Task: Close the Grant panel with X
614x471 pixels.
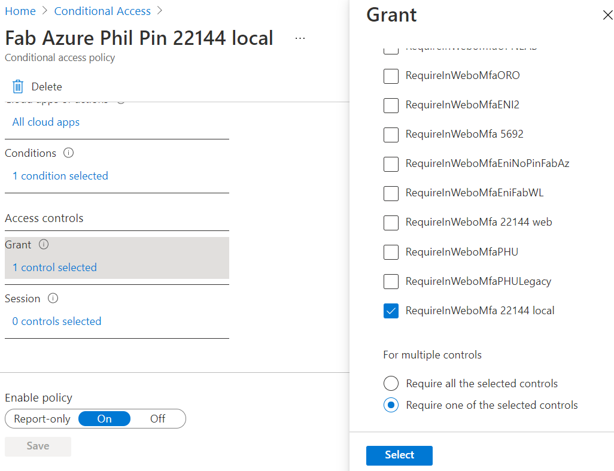Action: [607, 16]
